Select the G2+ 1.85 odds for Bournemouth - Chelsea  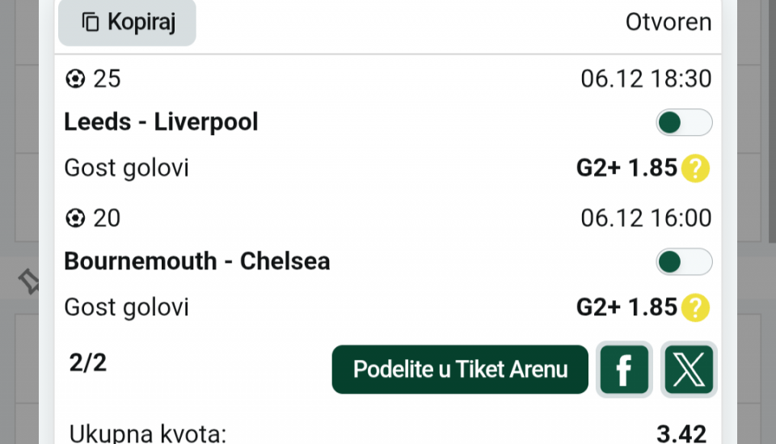[626, 307]
